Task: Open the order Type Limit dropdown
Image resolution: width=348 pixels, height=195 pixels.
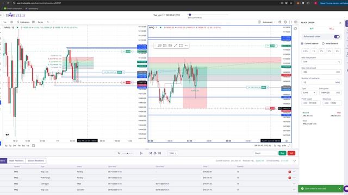Action: tap(309, 93)
